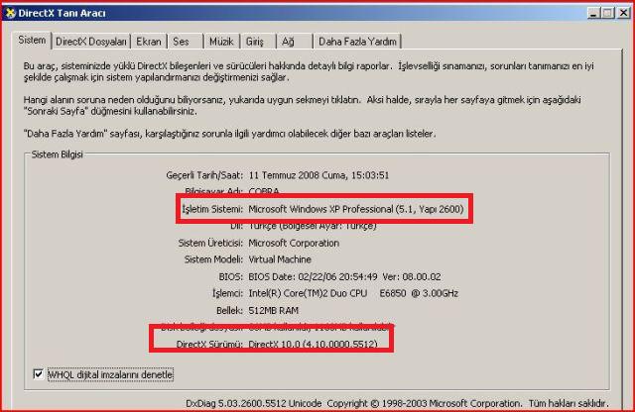Viewport: 635px width, 412px height.
Task: Click the DirectX Sürümü label
Action: pyautogui.click(x=209, y=344)
